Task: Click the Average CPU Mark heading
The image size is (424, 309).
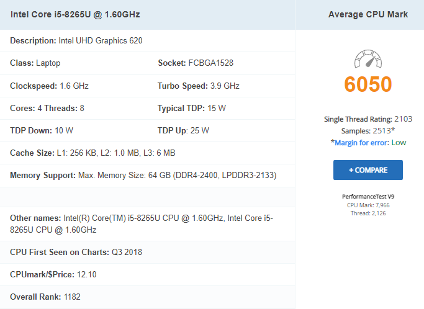Action: click(368, 14)
